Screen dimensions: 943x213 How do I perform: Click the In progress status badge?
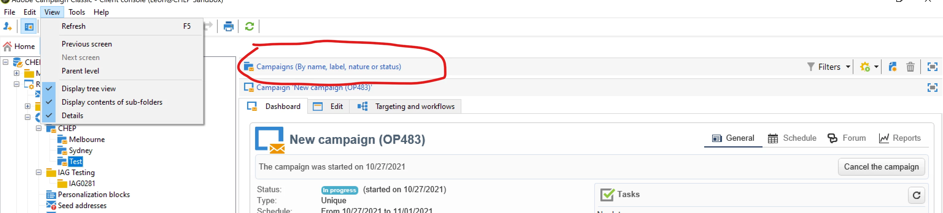[x=339, y=190]
